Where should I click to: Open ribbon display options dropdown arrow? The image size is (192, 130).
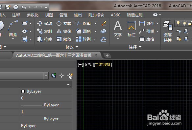(x=160, y=15)
